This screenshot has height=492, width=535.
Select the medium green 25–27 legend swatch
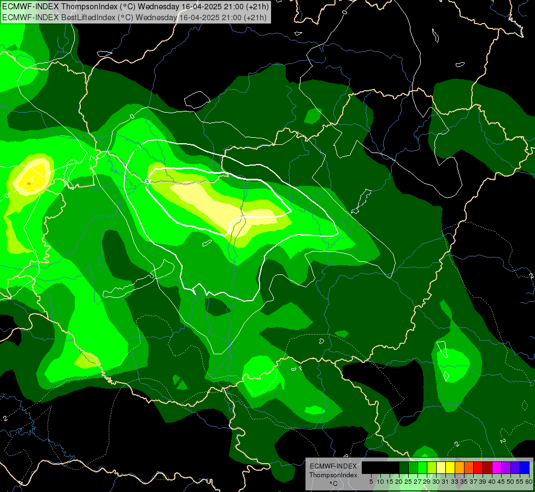coord(413,468)
